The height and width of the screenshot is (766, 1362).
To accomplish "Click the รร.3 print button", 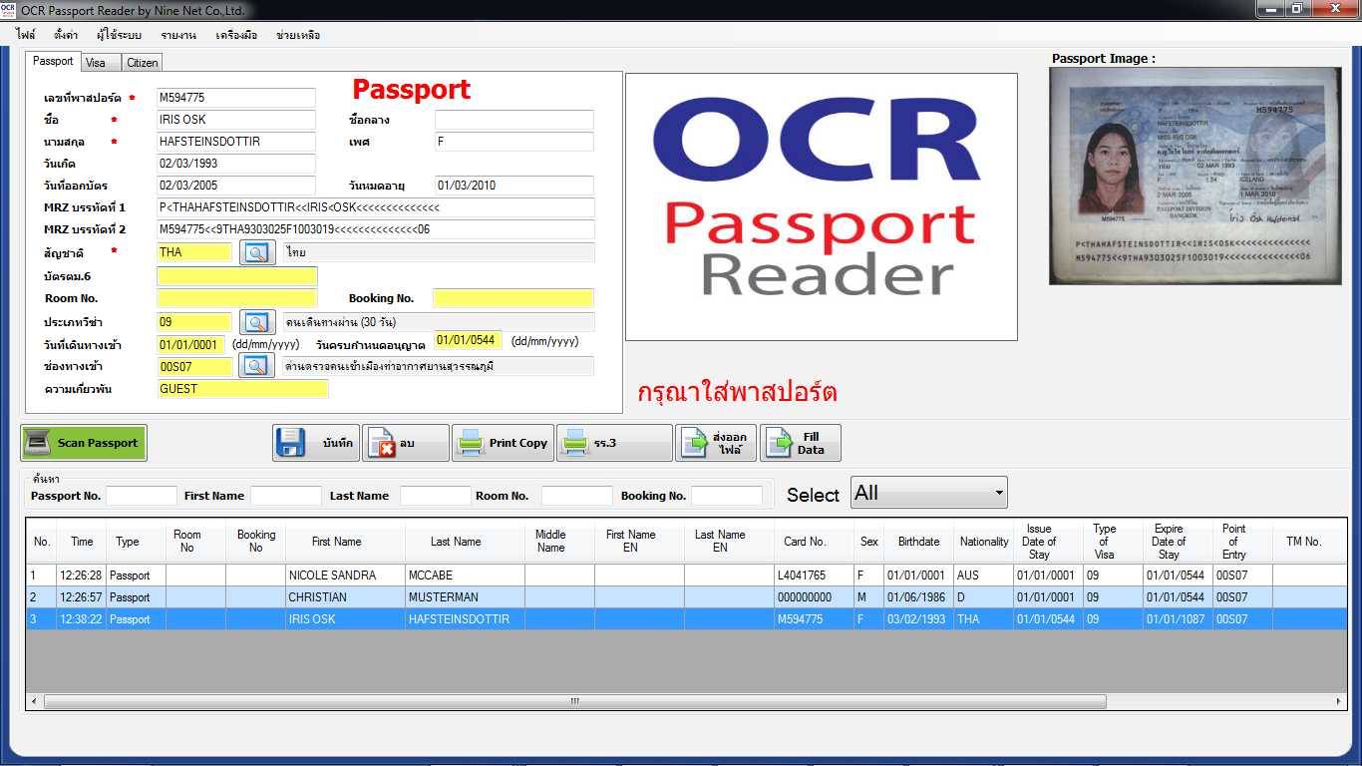I will [x=614, y=443].
